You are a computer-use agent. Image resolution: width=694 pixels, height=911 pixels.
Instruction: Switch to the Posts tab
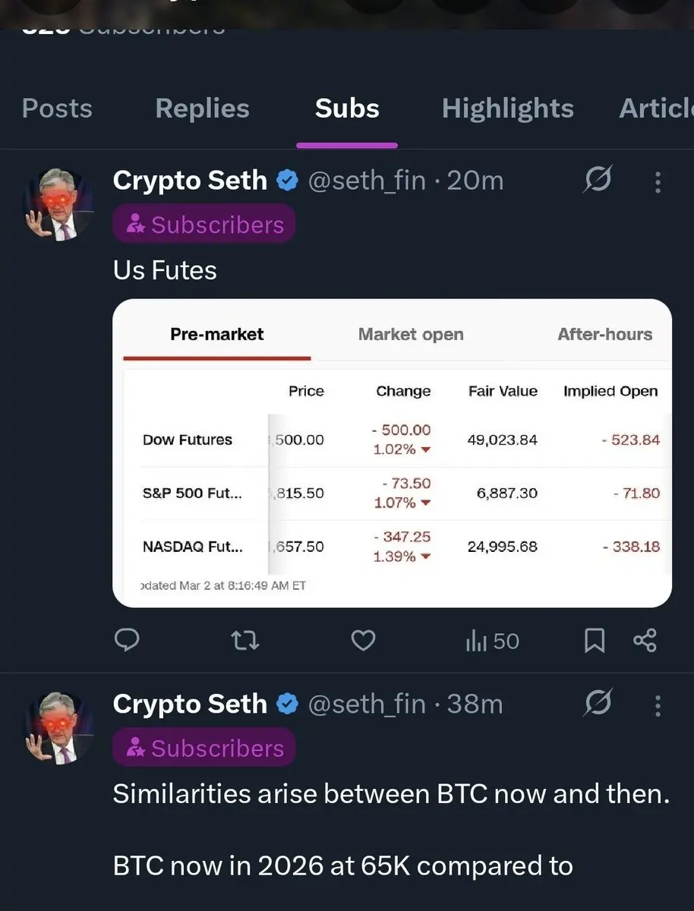(57, 109)
